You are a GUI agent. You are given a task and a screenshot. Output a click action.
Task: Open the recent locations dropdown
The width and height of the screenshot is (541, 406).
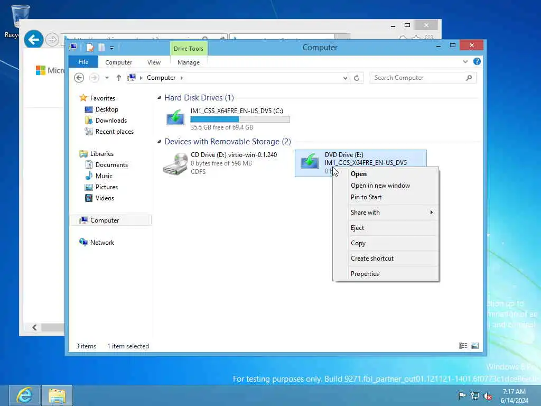107,78
